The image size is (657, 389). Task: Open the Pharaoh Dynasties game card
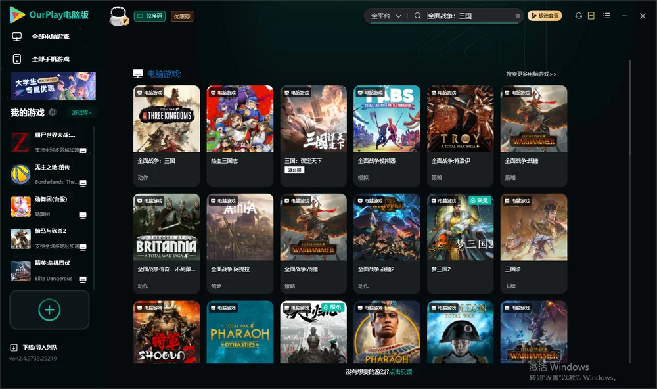point(240,332)
